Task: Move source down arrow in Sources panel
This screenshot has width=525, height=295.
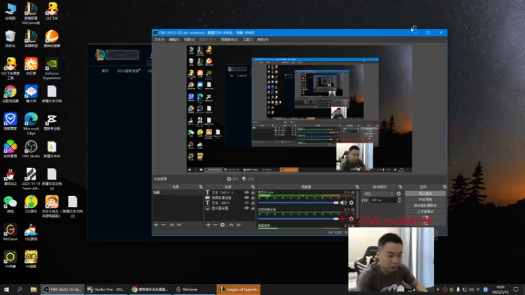Action: pos(238,225)
